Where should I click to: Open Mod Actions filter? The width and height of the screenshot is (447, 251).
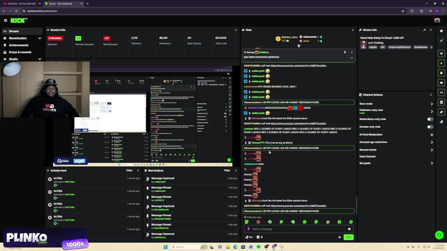227,170
